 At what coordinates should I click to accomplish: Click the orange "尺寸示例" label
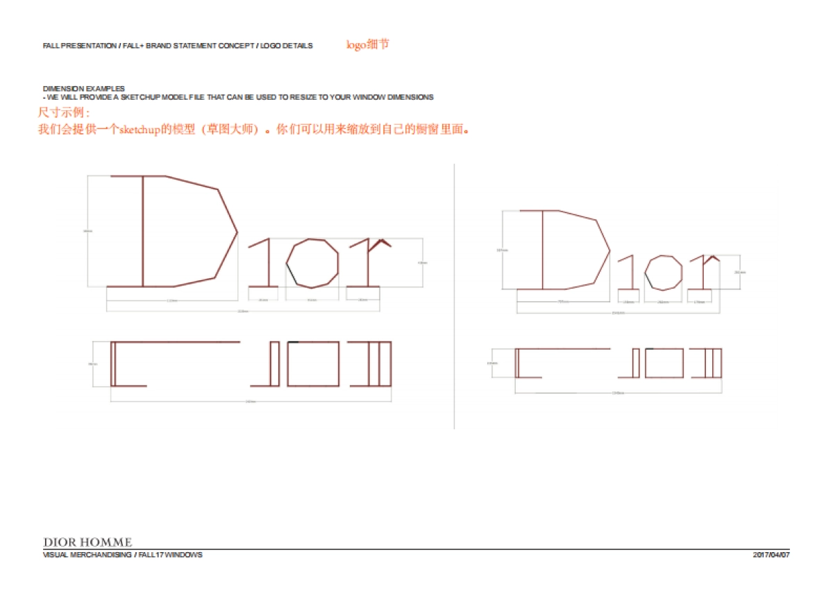pos(63,112)
